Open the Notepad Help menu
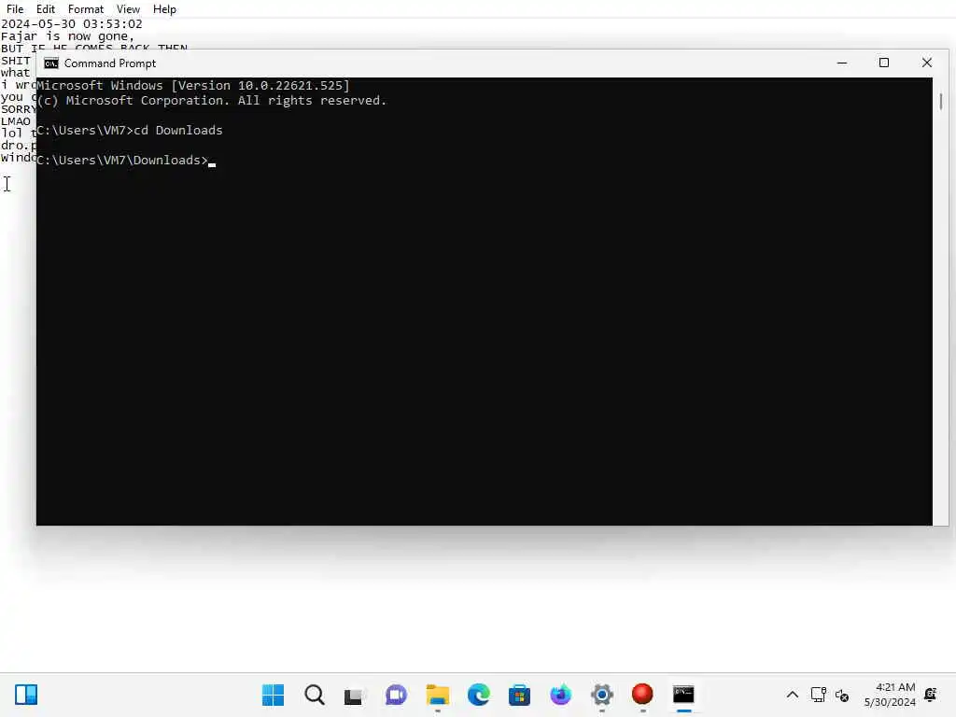 (164, 9)
